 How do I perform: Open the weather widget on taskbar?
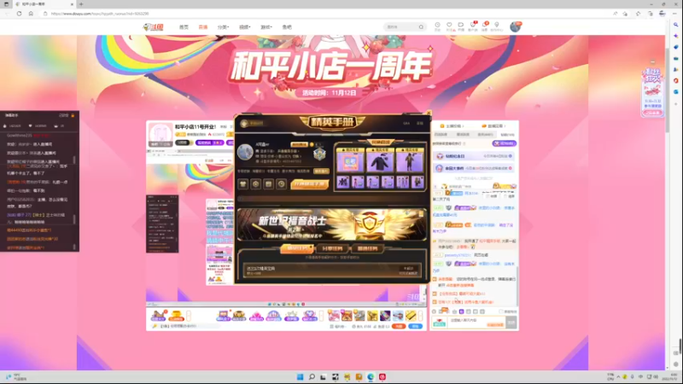click(15, 377)
